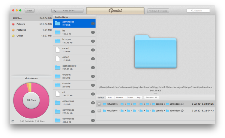Open the Sort by Name dropdown
Screen dimensions: 225x138
point(62,17)
